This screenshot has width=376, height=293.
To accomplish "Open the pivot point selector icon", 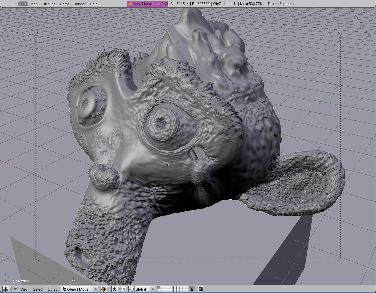I will 115,289.
